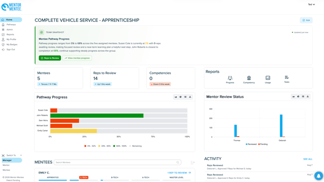Click the notification bell icon
This screenshot has height=182, width=324.
(319, 176)
